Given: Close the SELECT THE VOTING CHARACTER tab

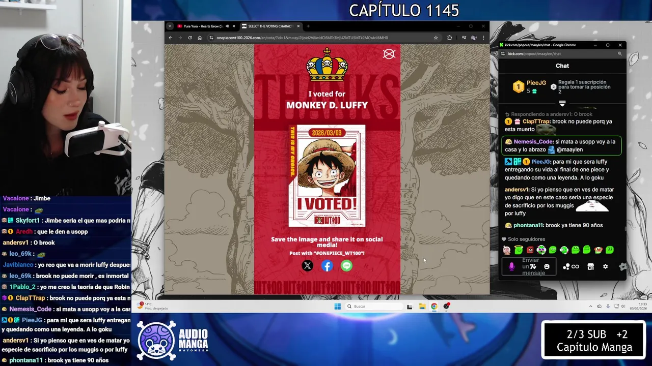Looking at the screenshot, I should point(298,26).
